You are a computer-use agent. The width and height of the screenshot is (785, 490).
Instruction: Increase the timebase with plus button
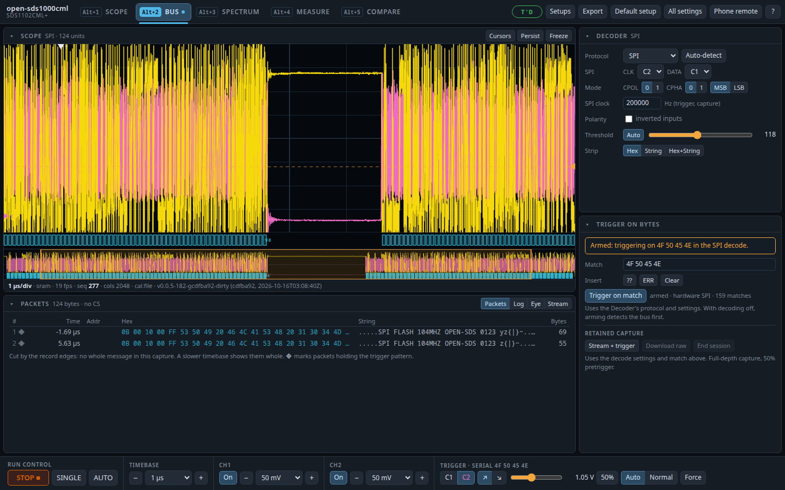(x=201, y=478)
